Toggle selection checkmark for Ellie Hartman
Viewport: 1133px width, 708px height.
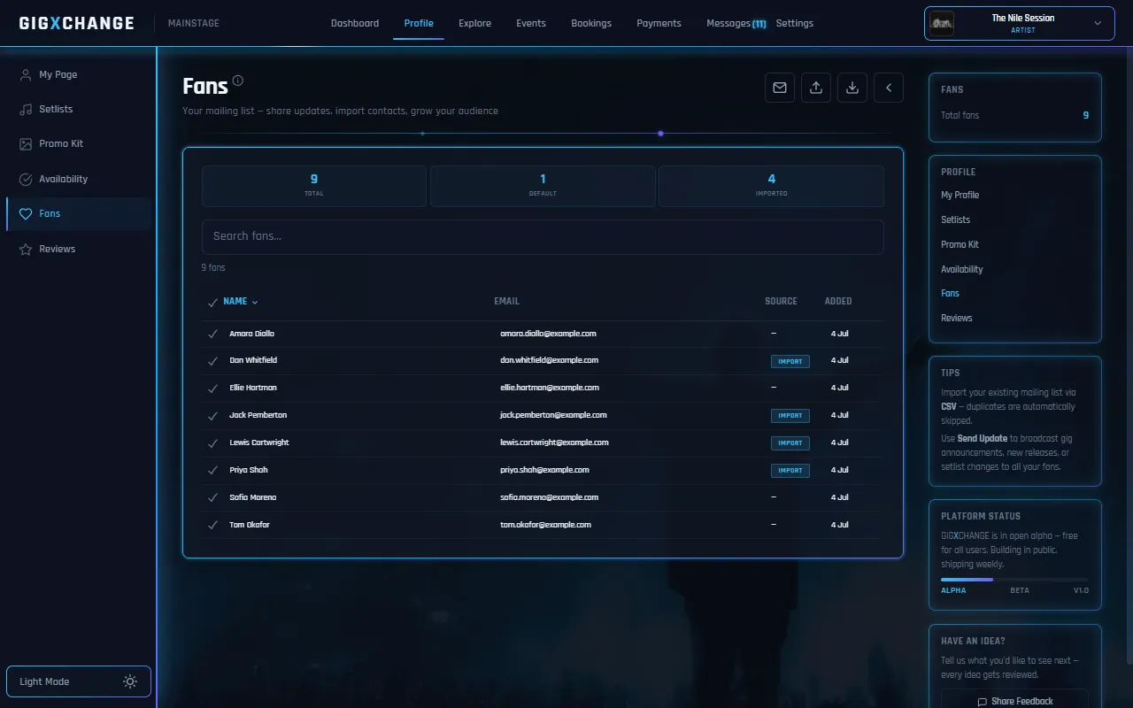[x=212, y=389]
